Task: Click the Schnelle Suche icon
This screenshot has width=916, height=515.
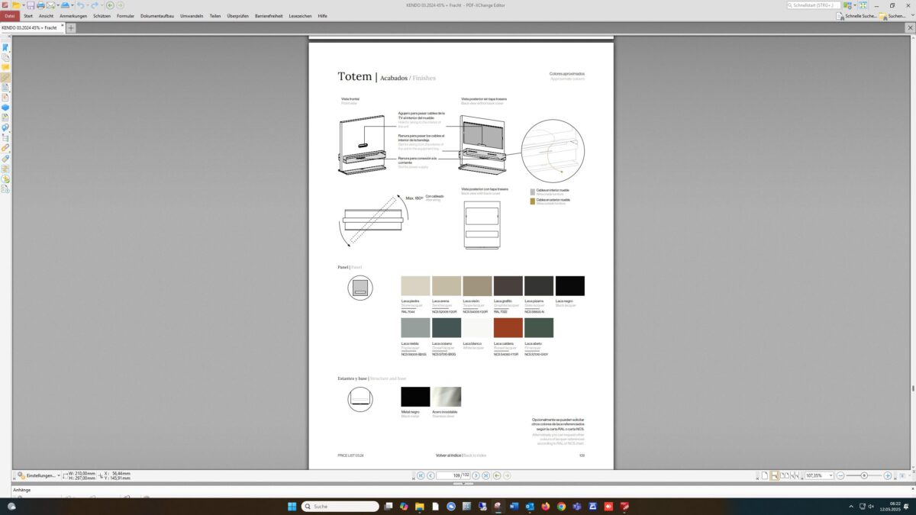Action: pos(840,16)
